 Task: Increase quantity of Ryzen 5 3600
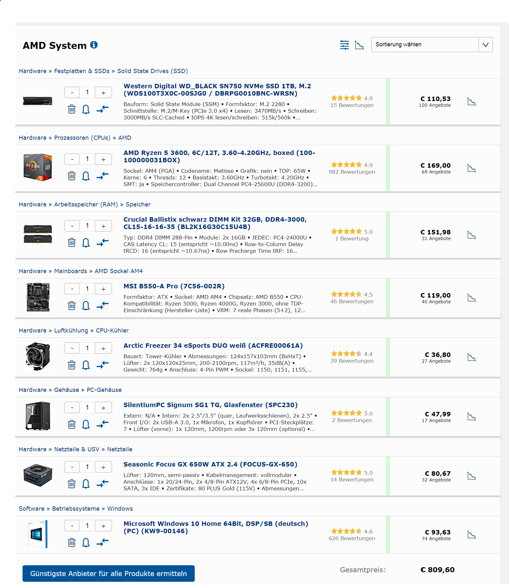[x=103, y=159]
